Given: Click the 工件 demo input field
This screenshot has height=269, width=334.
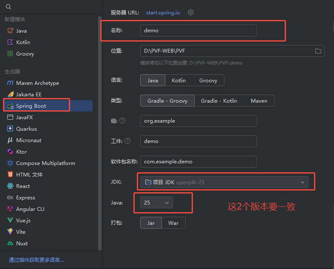Looking at the screenshot, I should [x=198, y=141].
